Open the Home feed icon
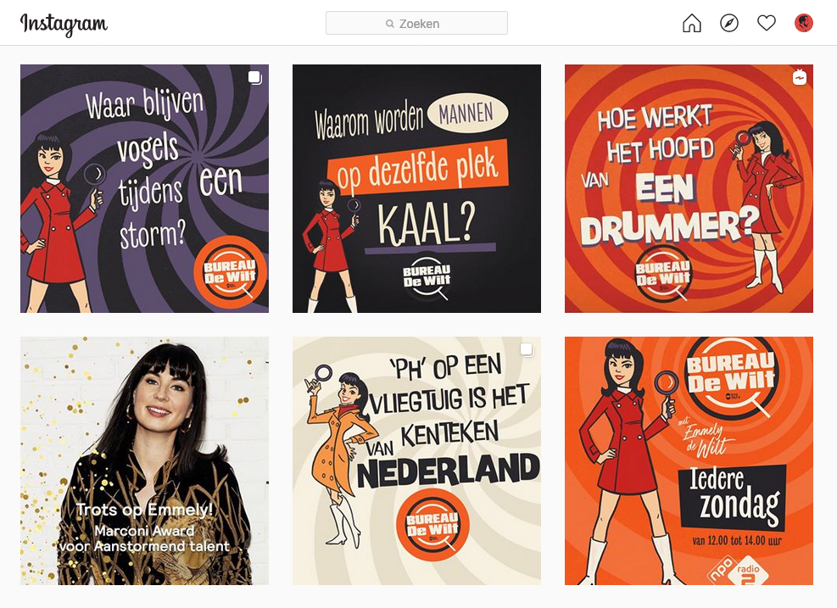The height and width of the screenshot is (608, 837). point(692,23)
